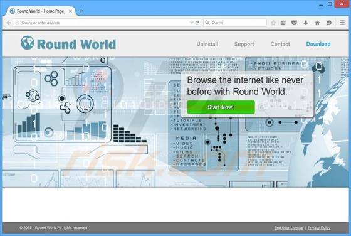This screenshot has width=351, height=236.
Task: Open the address bar history dropdown arrow
Action: [192, 23]
